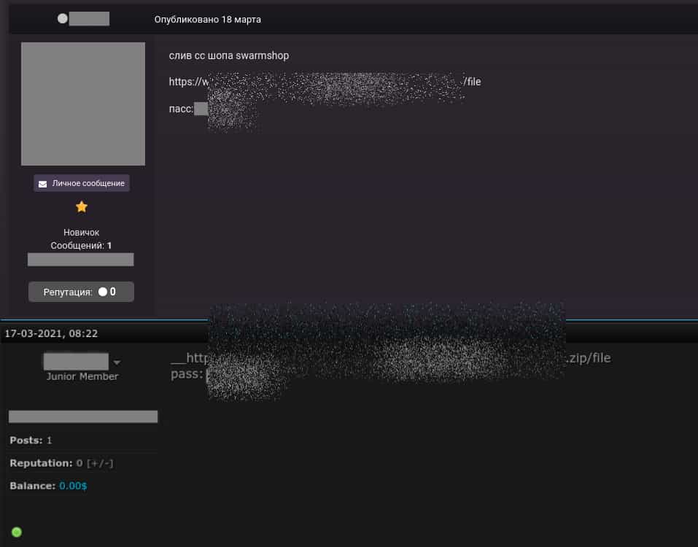698x547 pixels.
Task: Click the Balance 0.00$ value
Action: coord(73,486)
